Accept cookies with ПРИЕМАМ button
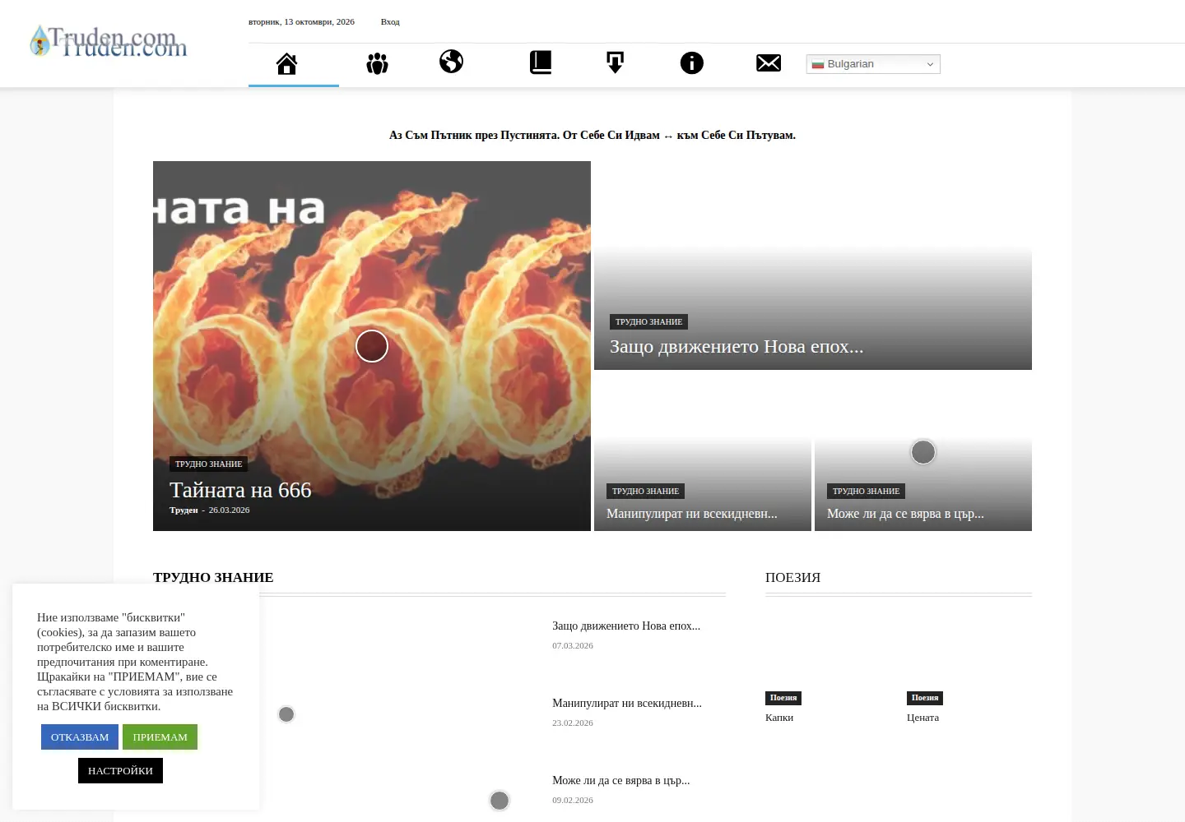The image size is (1185, 822). coord(160,737)
